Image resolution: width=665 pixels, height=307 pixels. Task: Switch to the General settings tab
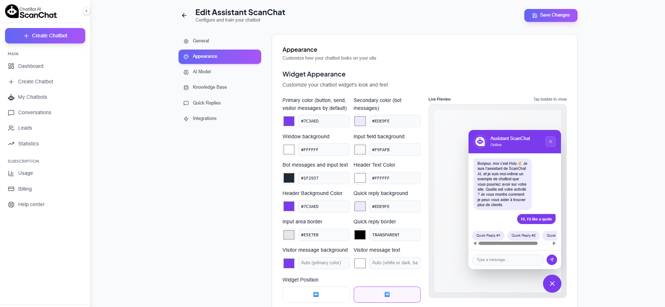pyautogui.click(x=220, y=41)
